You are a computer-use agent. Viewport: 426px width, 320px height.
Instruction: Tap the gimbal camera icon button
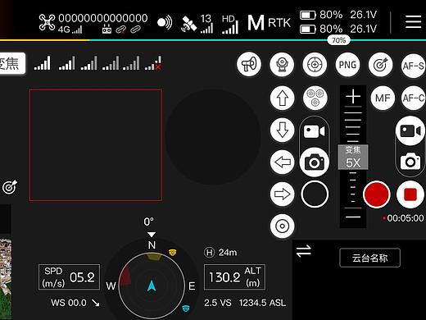click(x=282, y=65)
